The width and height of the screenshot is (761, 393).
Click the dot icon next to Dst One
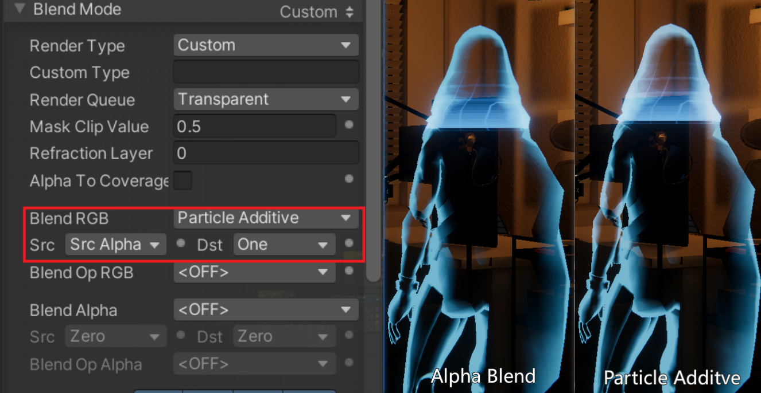coord(349,243)
